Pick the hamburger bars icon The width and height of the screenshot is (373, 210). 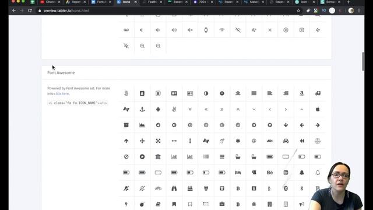(221, 157)
